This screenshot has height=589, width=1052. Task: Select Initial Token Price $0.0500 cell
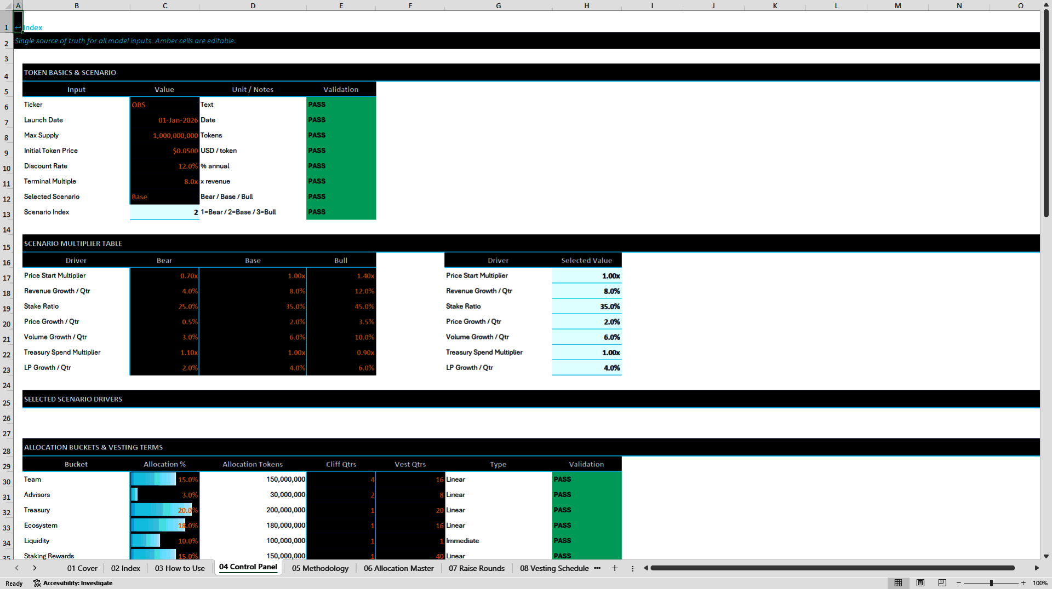(164, 151)
